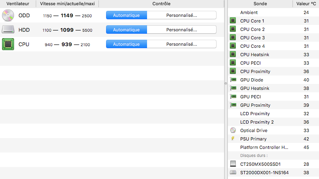
Task: Select the CT250MX500SSD1 disk label
Action: coord(260,164)
